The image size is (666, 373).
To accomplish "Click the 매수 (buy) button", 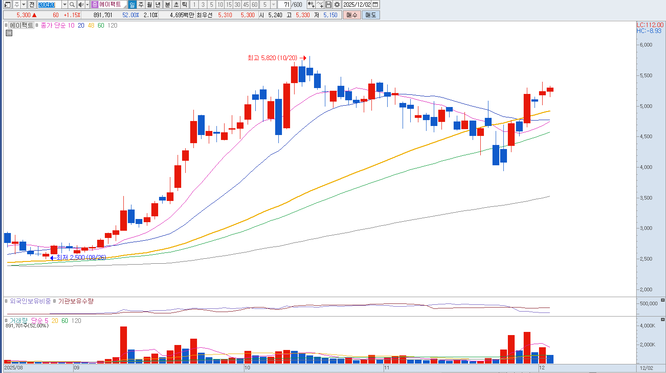I will click(352, 15).
